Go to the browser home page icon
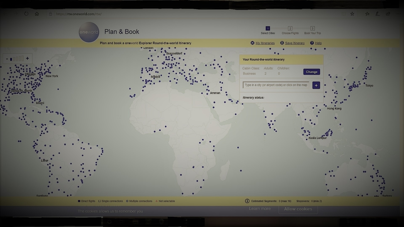The height and width of the screenshot is (227, 404). (37, 14)
